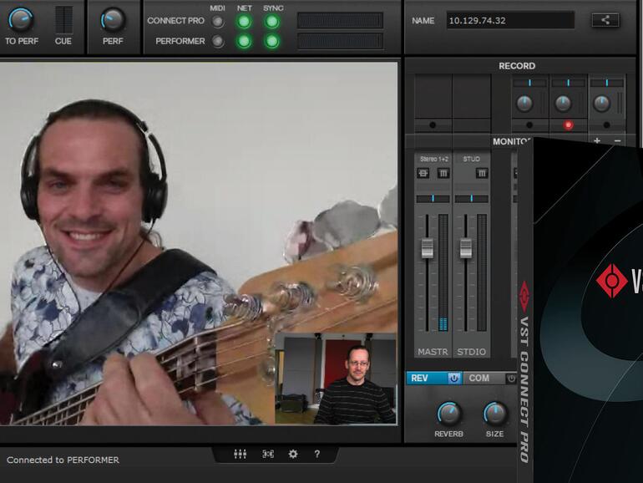Toggle the COM effect power button
This screenshot has height=483, width=643.
pos(511,379)
